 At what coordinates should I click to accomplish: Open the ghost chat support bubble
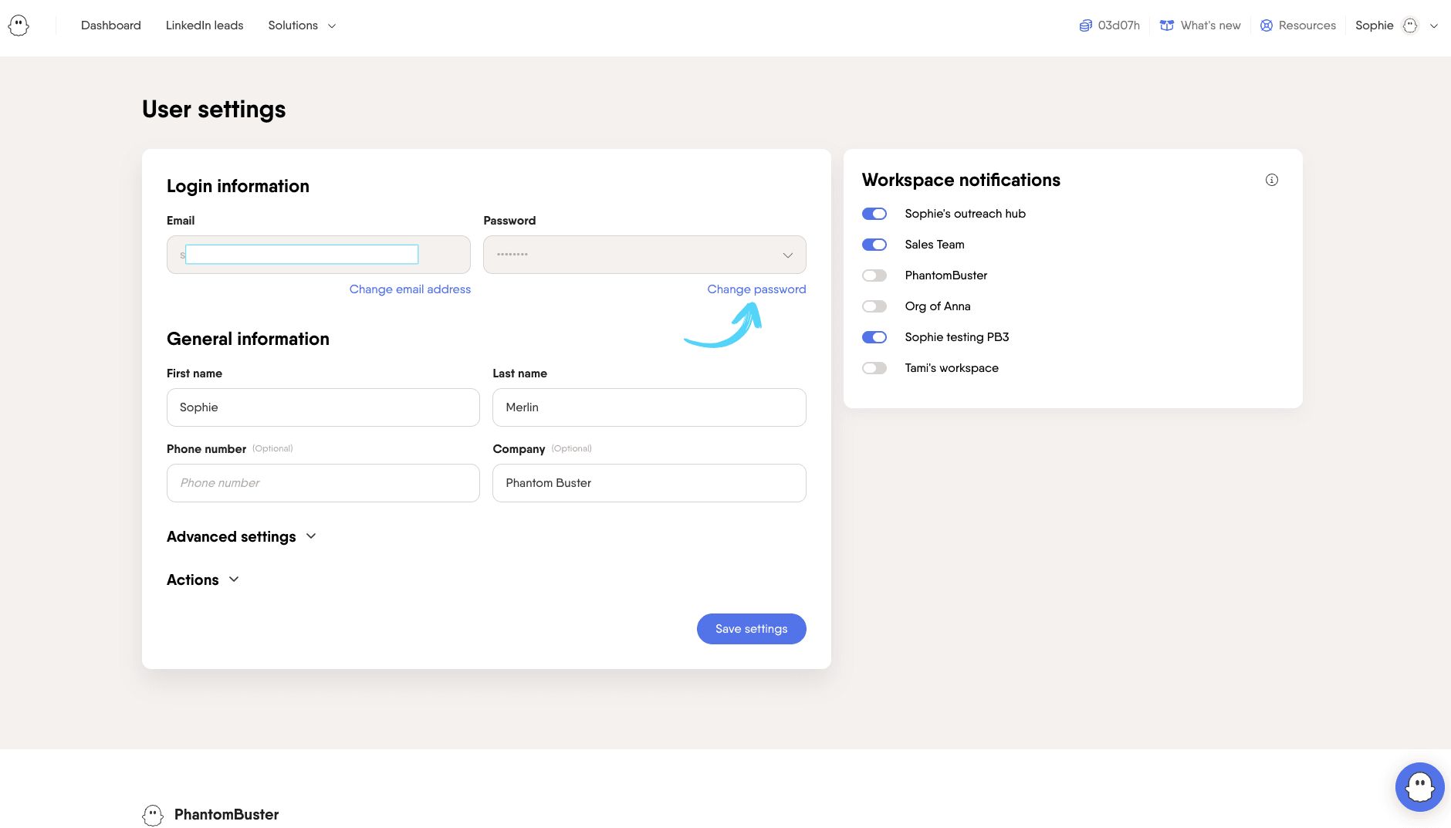point(1420,787)
